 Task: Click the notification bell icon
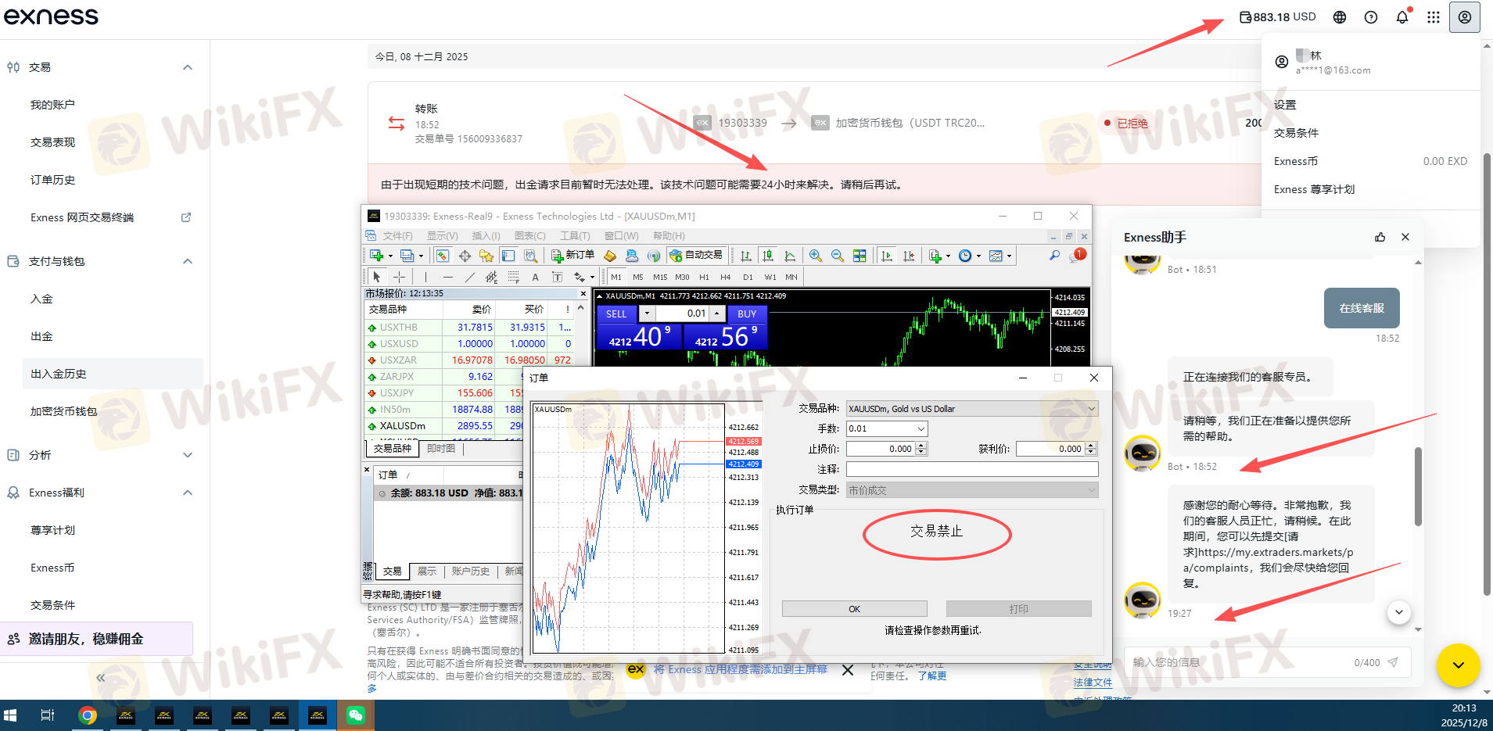[x=1401, y=17]
